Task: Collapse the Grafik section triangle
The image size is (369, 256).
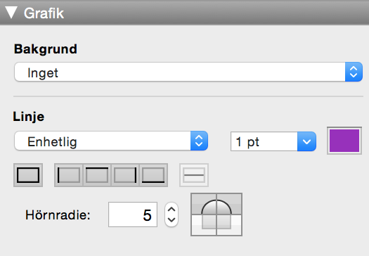Action: point(11,13)
